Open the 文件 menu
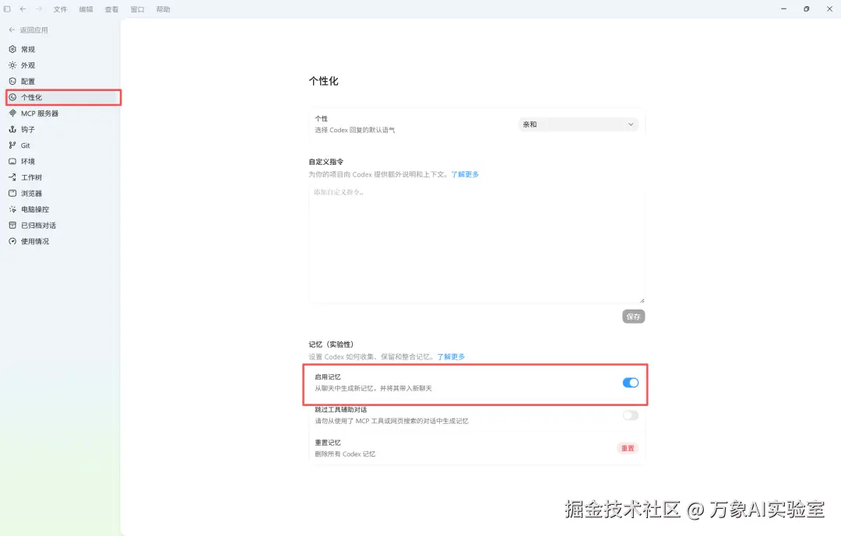841x536 pixels. [60, 9]
